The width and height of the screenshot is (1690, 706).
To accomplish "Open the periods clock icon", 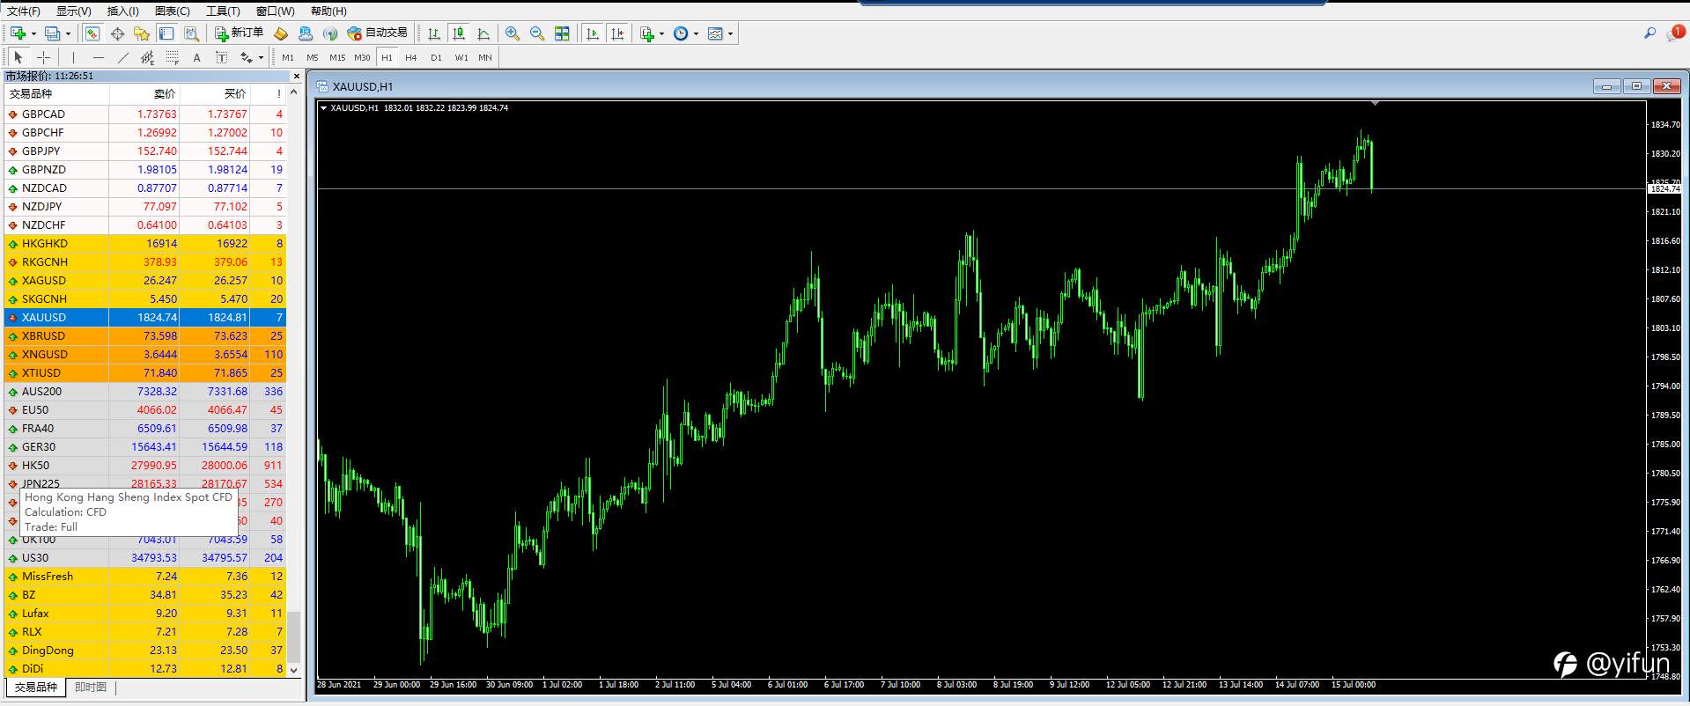I will tap(681, 33).
